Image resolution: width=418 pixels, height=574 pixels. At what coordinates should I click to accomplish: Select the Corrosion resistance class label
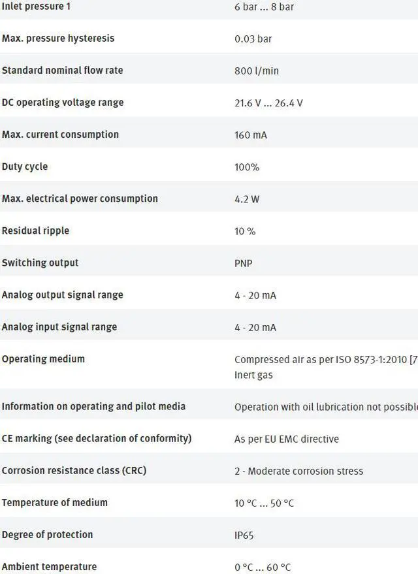[x=74, y=470]
